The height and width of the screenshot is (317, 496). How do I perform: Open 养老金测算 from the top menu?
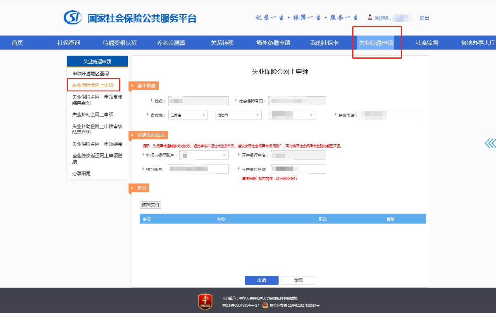(x=171, y=43)
